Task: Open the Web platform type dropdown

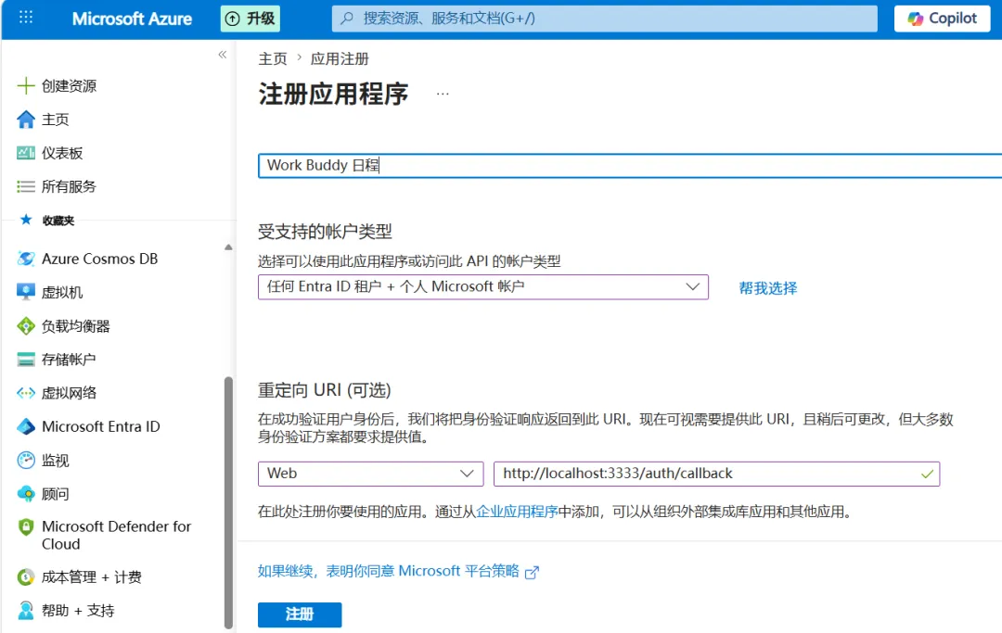Action: click(370, 474)
